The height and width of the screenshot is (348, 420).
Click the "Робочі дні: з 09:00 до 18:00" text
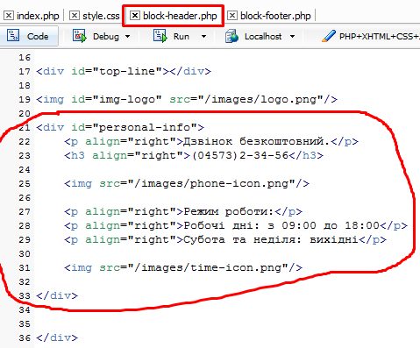click(x=281, y=225)
